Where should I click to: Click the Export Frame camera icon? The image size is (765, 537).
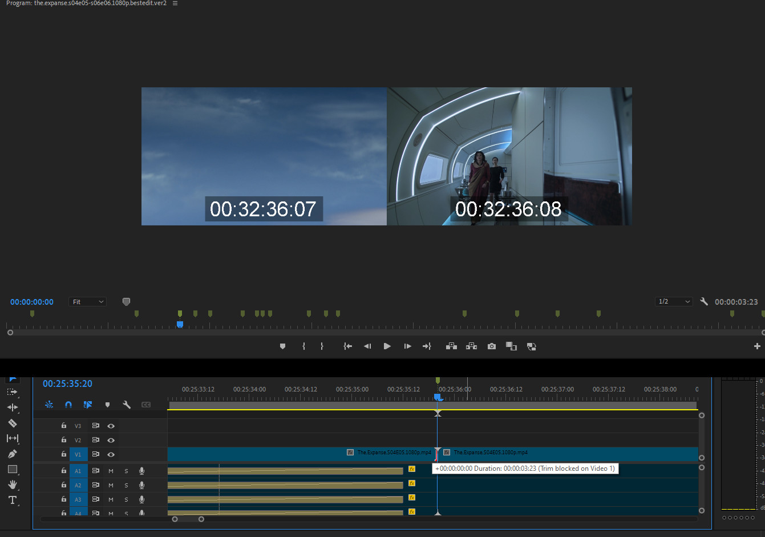pos(491,346)
